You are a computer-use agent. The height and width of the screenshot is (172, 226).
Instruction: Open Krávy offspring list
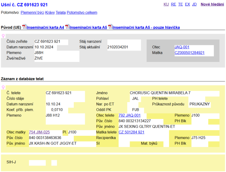point(50,13)
